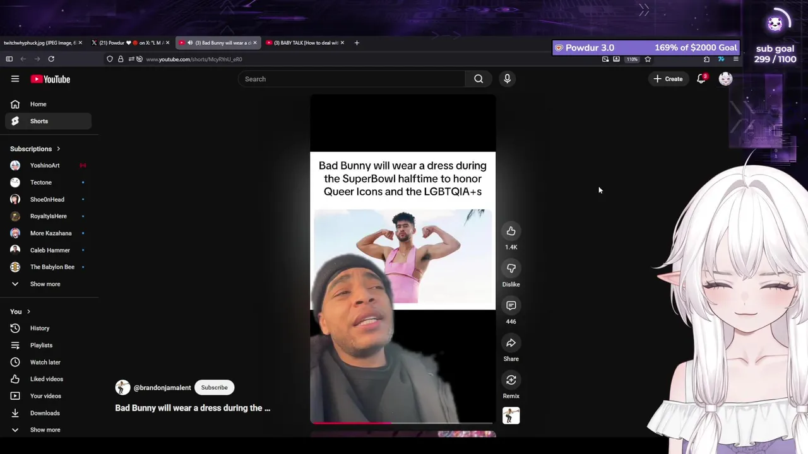Screen dimensions: 808x454
Task: Reload the page in browser toolbar
Action: (x=51, y=59)
